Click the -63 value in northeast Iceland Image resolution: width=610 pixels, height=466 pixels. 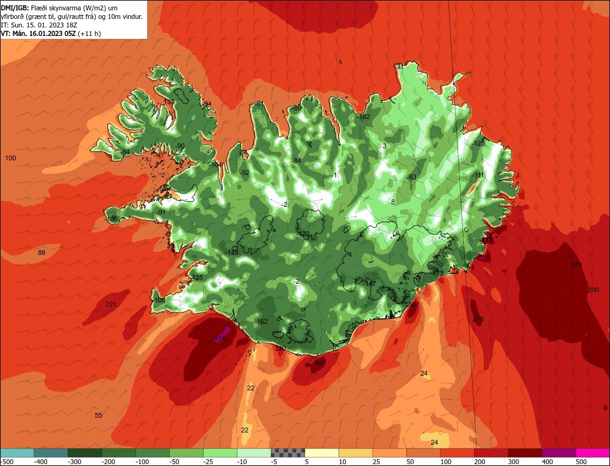(x=412, y=177)
